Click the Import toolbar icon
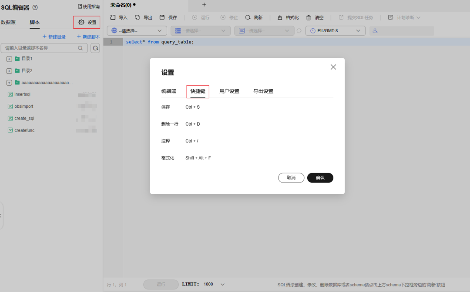 [x=113, y=17]
